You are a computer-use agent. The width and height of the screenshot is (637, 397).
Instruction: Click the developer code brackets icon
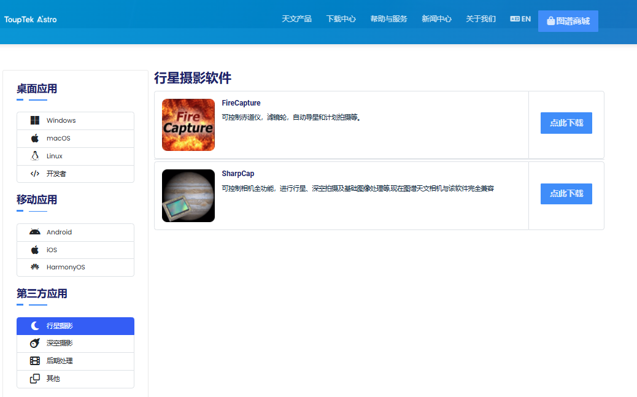35,174
